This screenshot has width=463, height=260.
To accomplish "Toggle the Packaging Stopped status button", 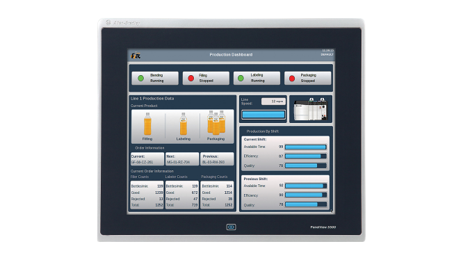I will (x=308, y=78).
